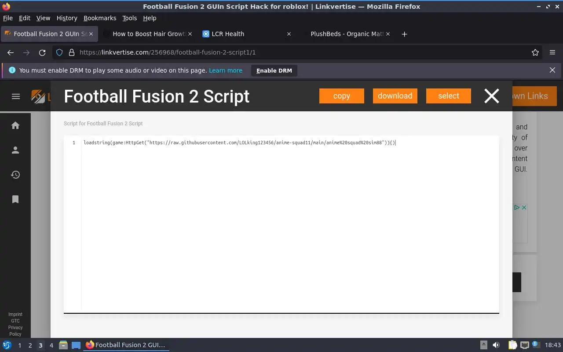Click into the script code text line
The height and width of the screenshot is (352, 563).
(240, 143)
